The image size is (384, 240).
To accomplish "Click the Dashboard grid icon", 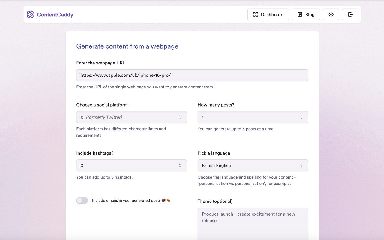I will [256, 14].
